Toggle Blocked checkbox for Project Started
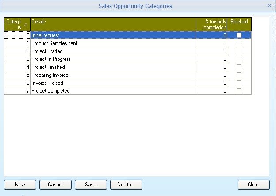The height and width of the screenshot is (196, 276). click(x=239, y=51)
